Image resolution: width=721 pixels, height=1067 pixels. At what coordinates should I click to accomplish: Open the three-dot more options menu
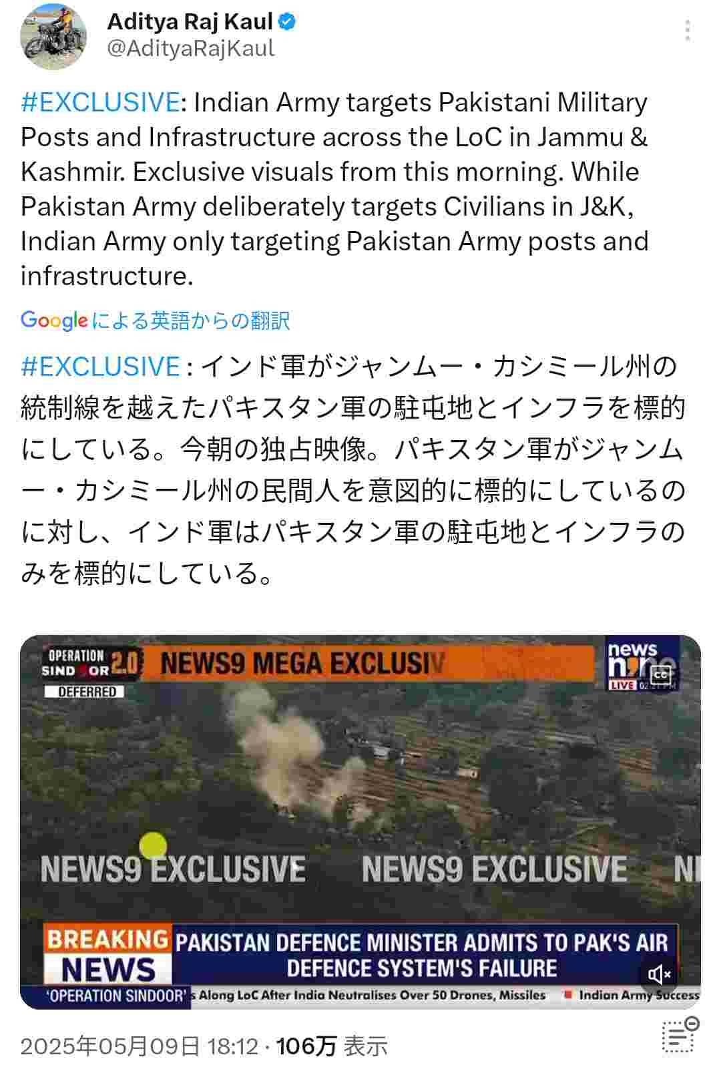point(688,30)
